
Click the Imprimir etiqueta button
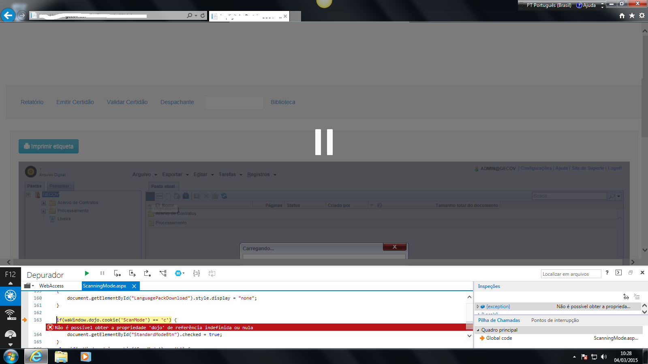point(49,147)
